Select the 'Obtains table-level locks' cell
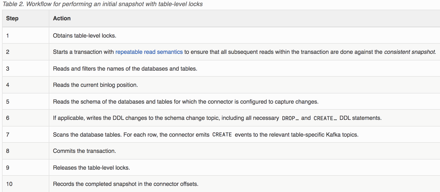The height and width of the screenshot is (192, 440). [244, 36]
